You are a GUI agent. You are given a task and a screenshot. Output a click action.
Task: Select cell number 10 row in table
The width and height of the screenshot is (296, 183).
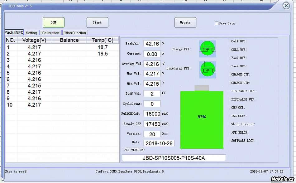[x=34, y=105]
